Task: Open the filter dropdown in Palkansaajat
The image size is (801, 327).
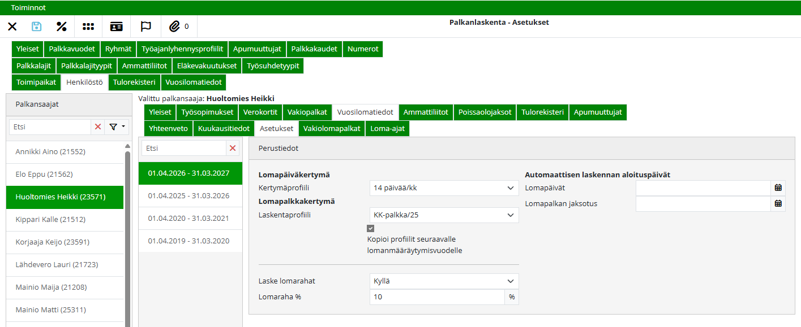Action: pyautogui.click(x=117, y=127)
